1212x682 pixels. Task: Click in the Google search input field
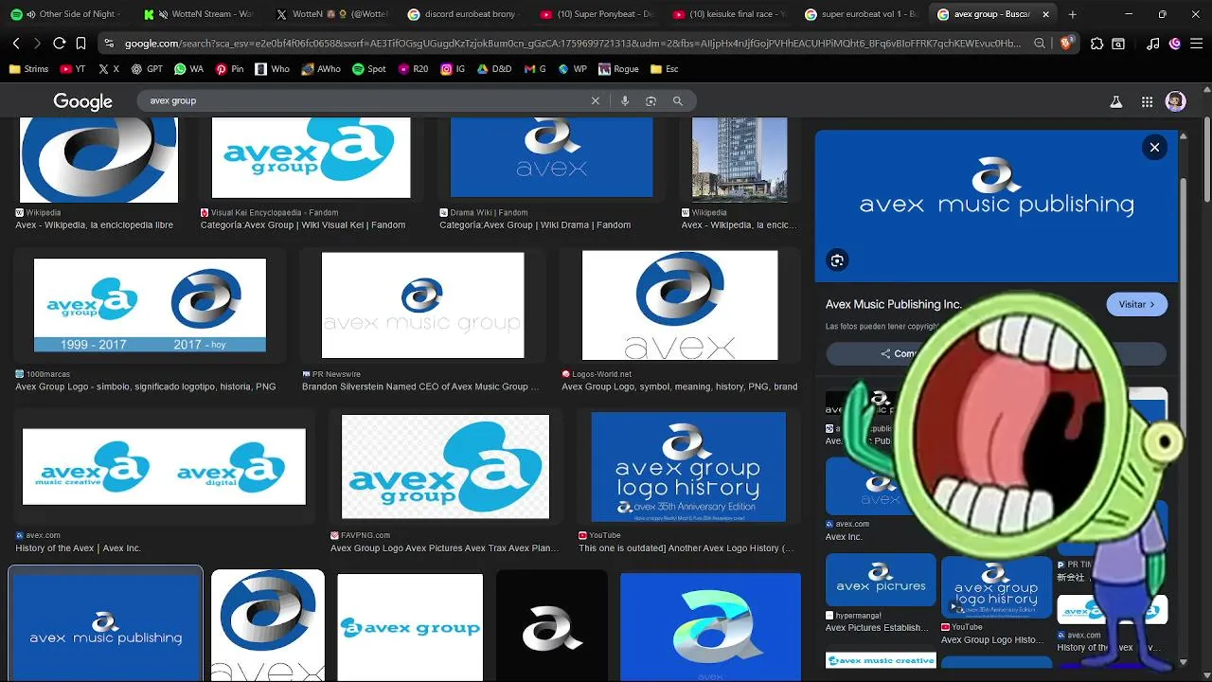point(365,100)
